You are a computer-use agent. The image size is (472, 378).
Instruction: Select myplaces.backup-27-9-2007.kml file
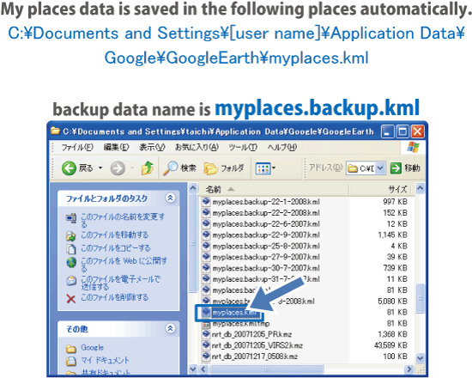266,257
